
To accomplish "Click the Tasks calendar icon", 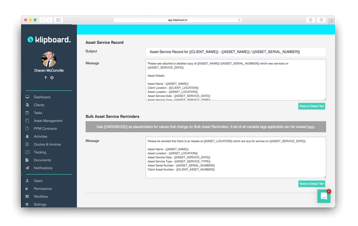I will coord(27,113).
